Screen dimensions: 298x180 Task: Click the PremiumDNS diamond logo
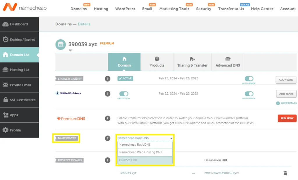[71, 119]
